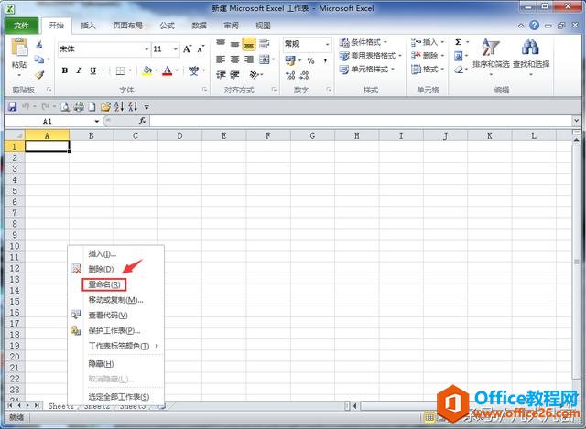586x429 pixels.
Task: Click the Accounting number format icon
Action: [x=290, y=60]
